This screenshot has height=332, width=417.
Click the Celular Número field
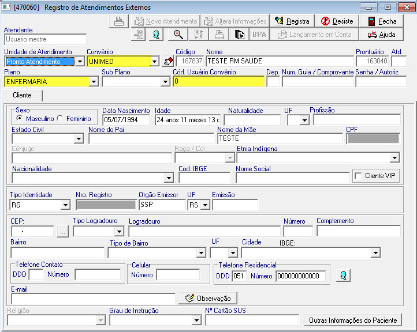coord(178,275)
